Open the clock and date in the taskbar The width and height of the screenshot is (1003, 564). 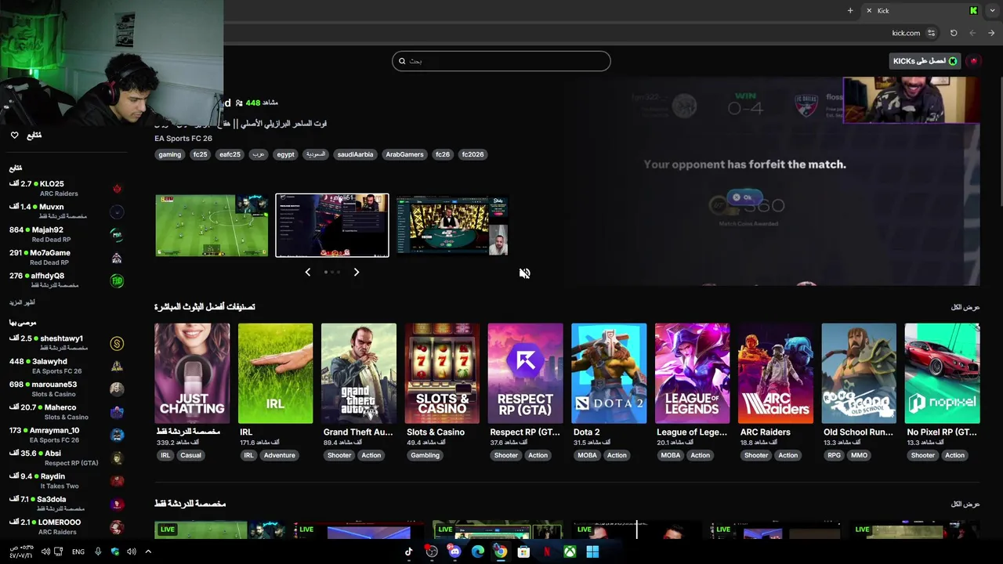click(22, 551)
